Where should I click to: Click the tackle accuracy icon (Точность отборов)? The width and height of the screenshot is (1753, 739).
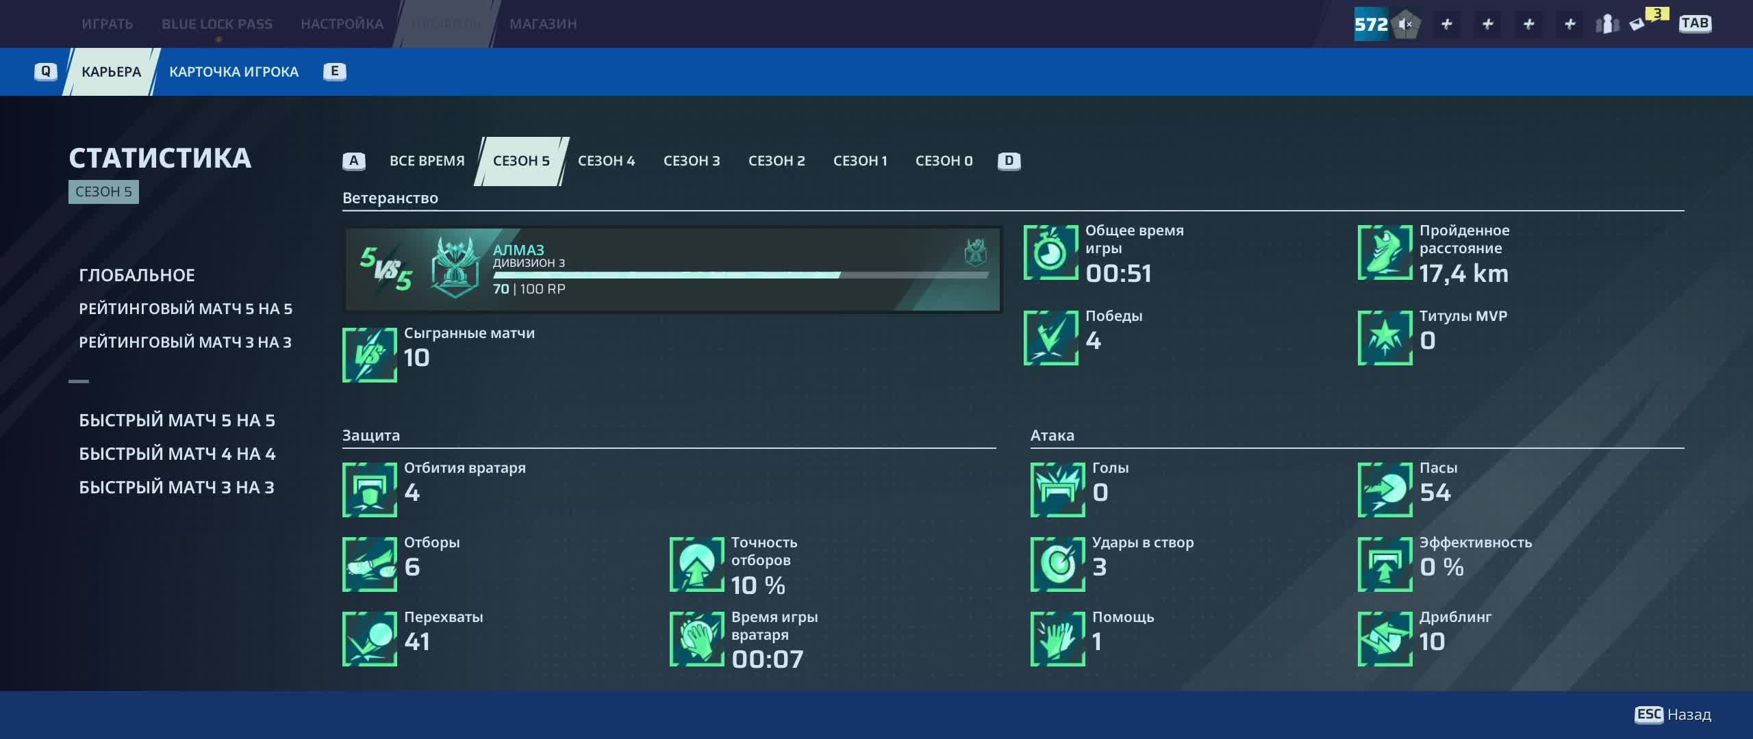697,565
